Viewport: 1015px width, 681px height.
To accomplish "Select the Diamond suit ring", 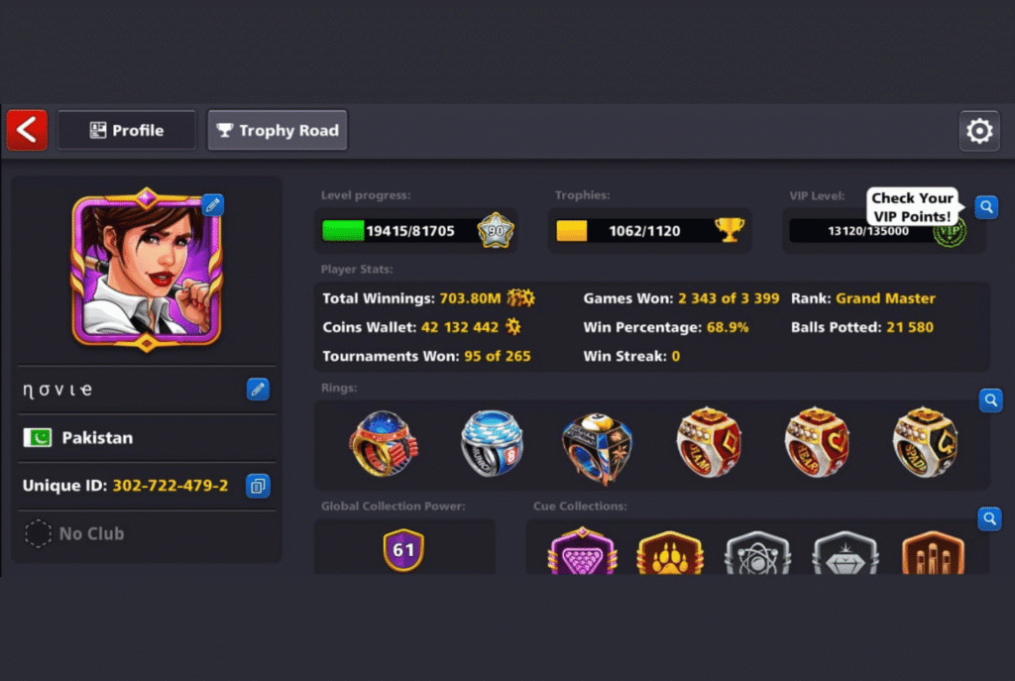I will click(x=708, y=442).
